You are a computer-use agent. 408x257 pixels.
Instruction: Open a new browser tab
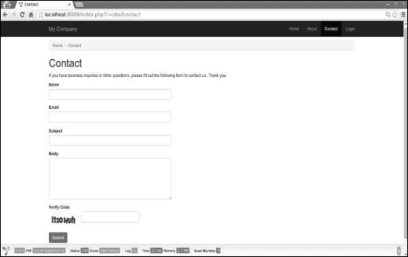click(x=79, y=5)
